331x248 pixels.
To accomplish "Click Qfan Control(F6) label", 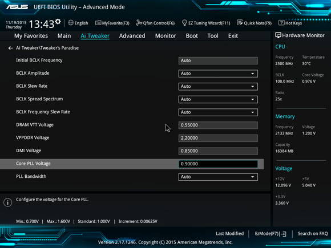I will pos(159,23).
